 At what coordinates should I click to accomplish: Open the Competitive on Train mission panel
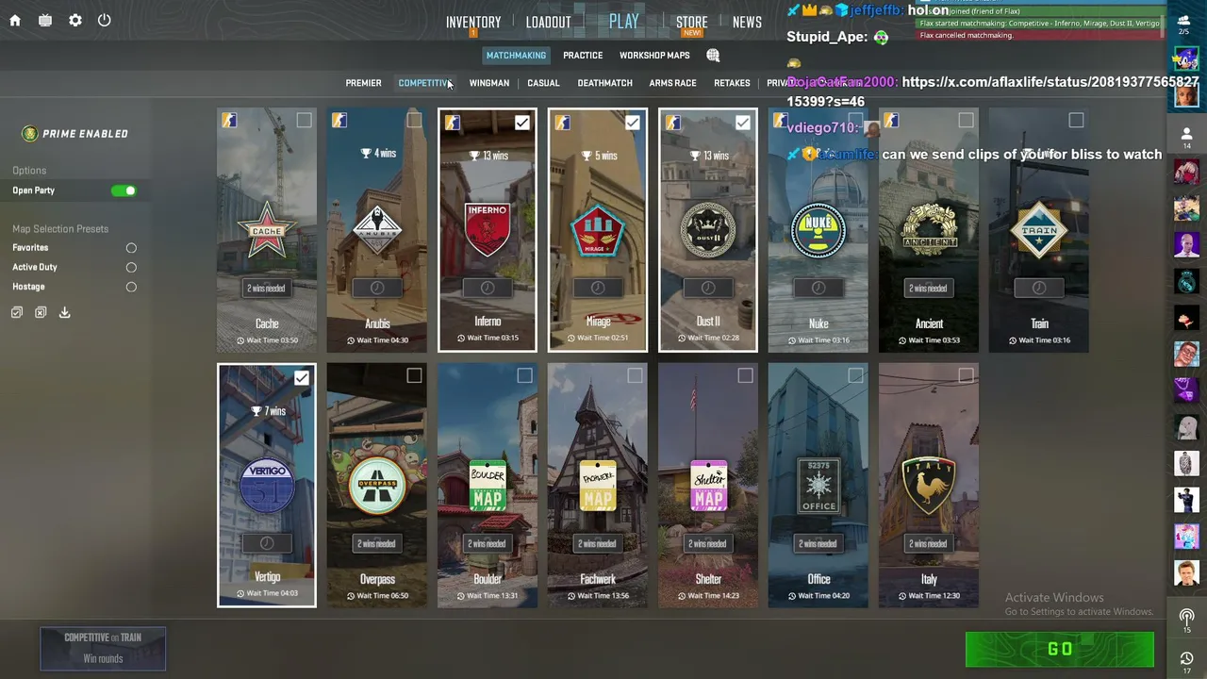[103, 648]
